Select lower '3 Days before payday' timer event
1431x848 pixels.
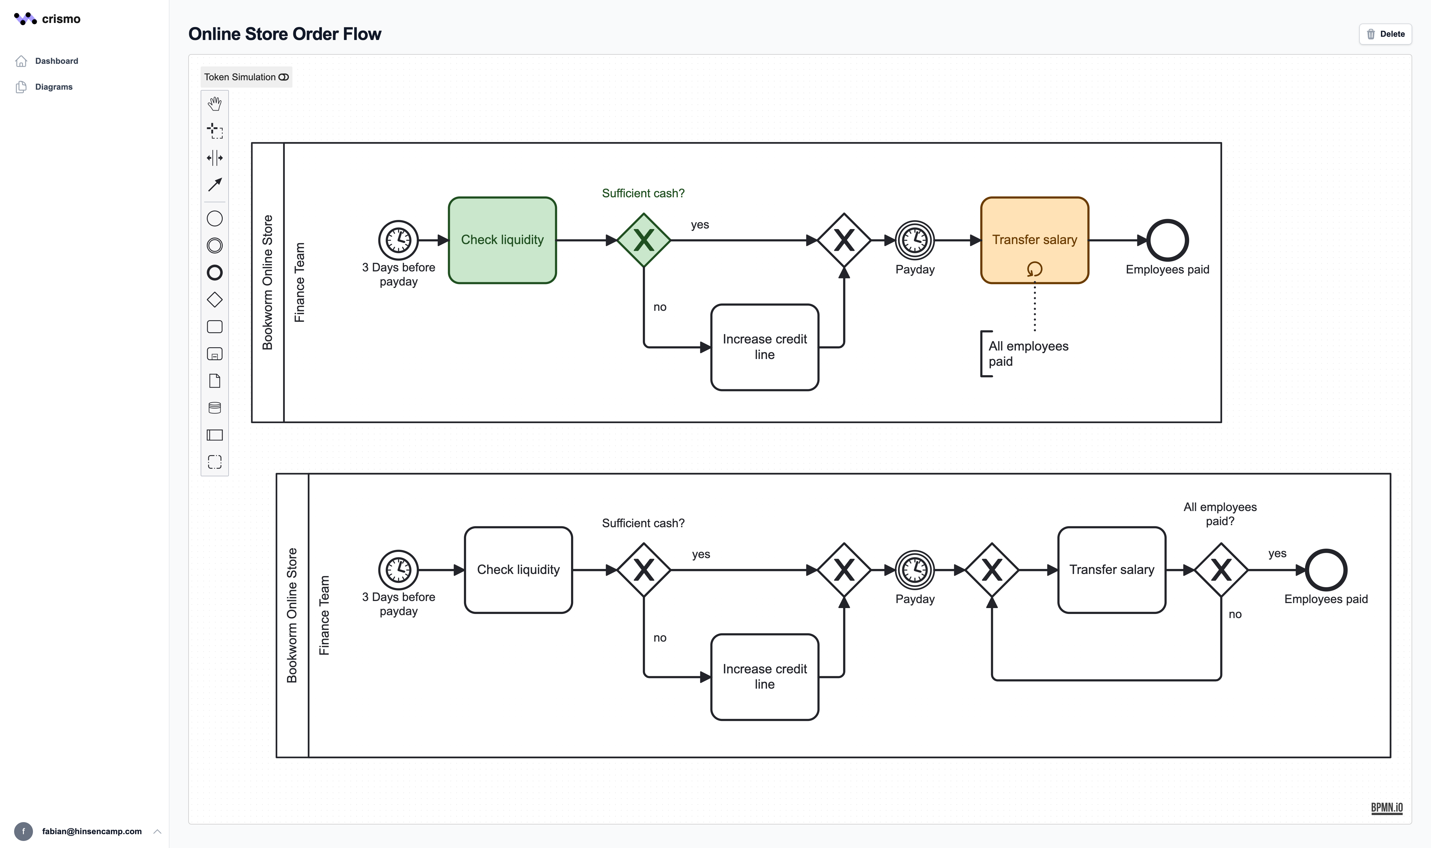click(x=398, y=570)
